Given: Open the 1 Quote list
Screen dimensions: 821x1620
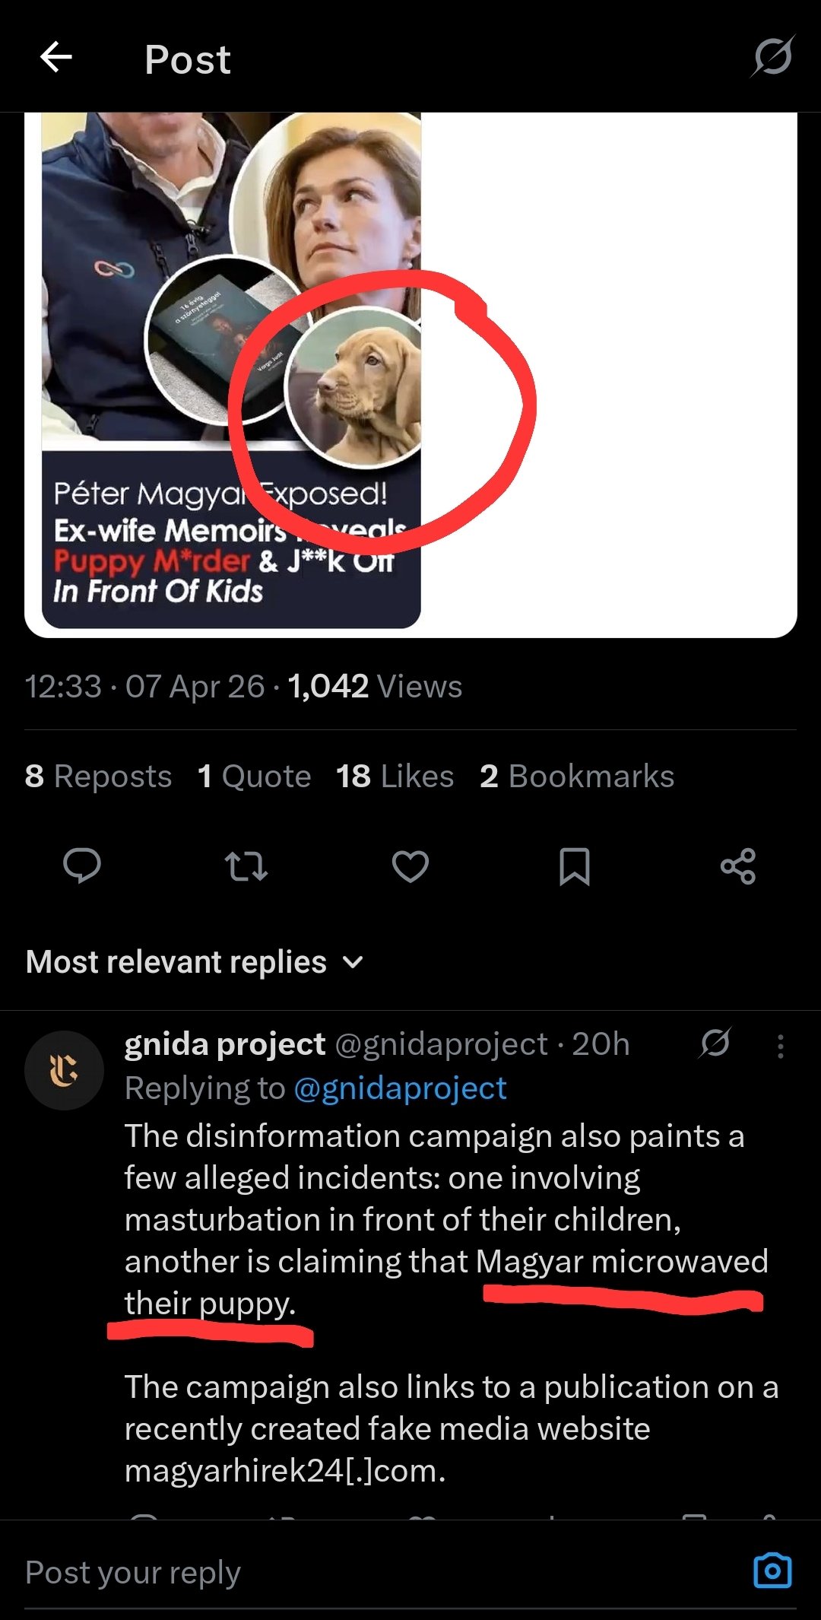Looking at the screenshot, I should coord(254,777).
